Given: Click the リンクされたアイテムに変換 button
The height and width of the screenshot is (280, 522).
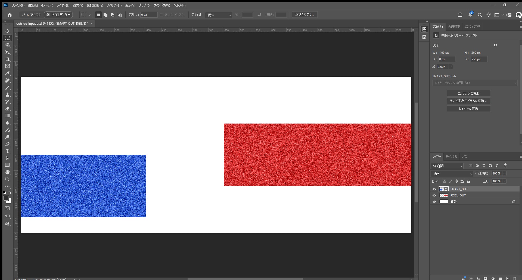Looking at the screenshot, I should click(469, 101).
